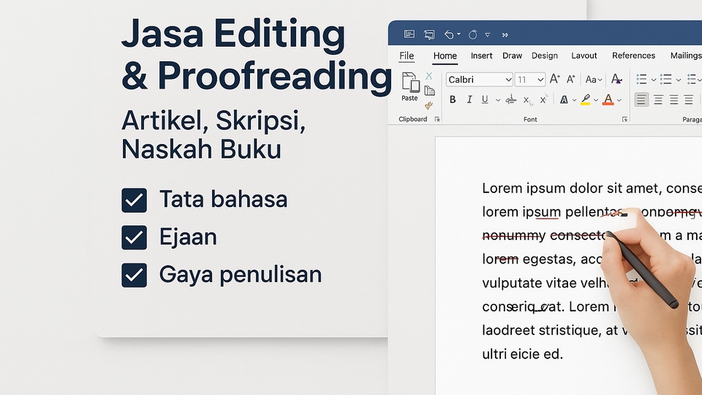Open Customize Quick Access triangle dropdown
The image size is (702, 395).
click(488, 35)
